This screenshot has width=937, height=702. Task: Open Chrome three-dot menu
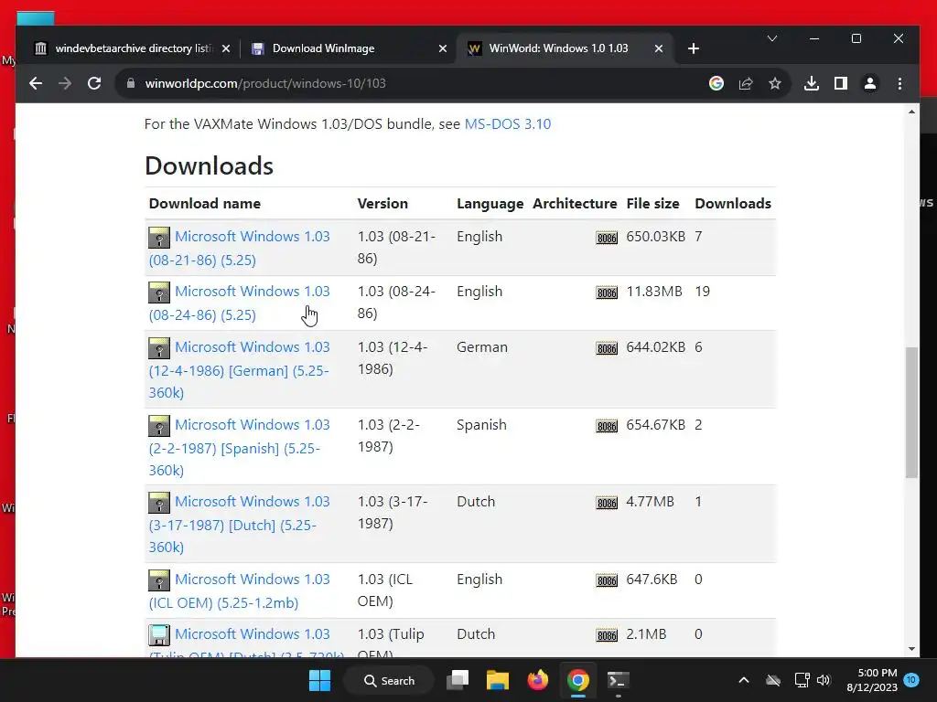[900, 83]
